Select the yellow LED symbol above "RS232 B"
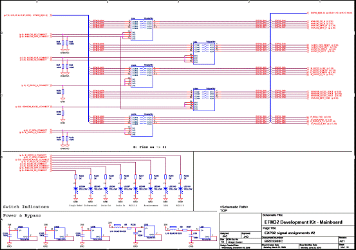 [180, 189]
